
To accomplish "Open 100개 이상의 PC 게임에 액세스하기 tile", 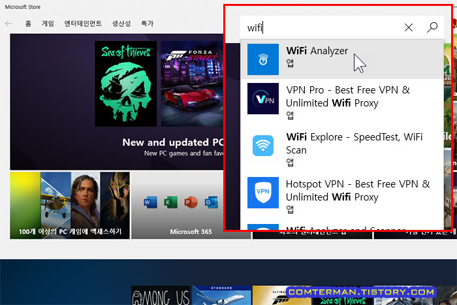I will [x=70, y=205].
